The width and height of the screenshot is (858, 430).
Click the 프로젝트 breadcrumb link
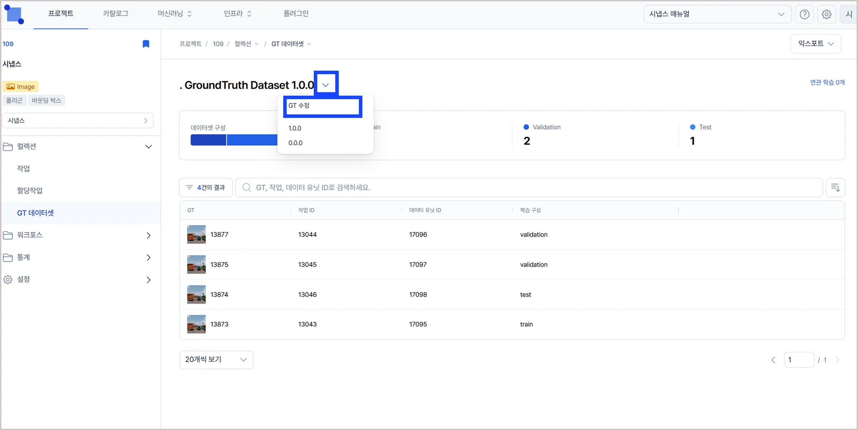pos(191,44)
